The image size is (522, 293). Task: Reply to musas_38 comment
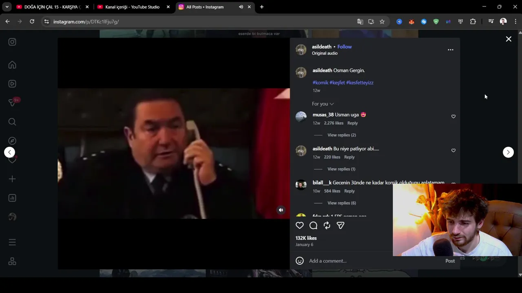point(352,123)
